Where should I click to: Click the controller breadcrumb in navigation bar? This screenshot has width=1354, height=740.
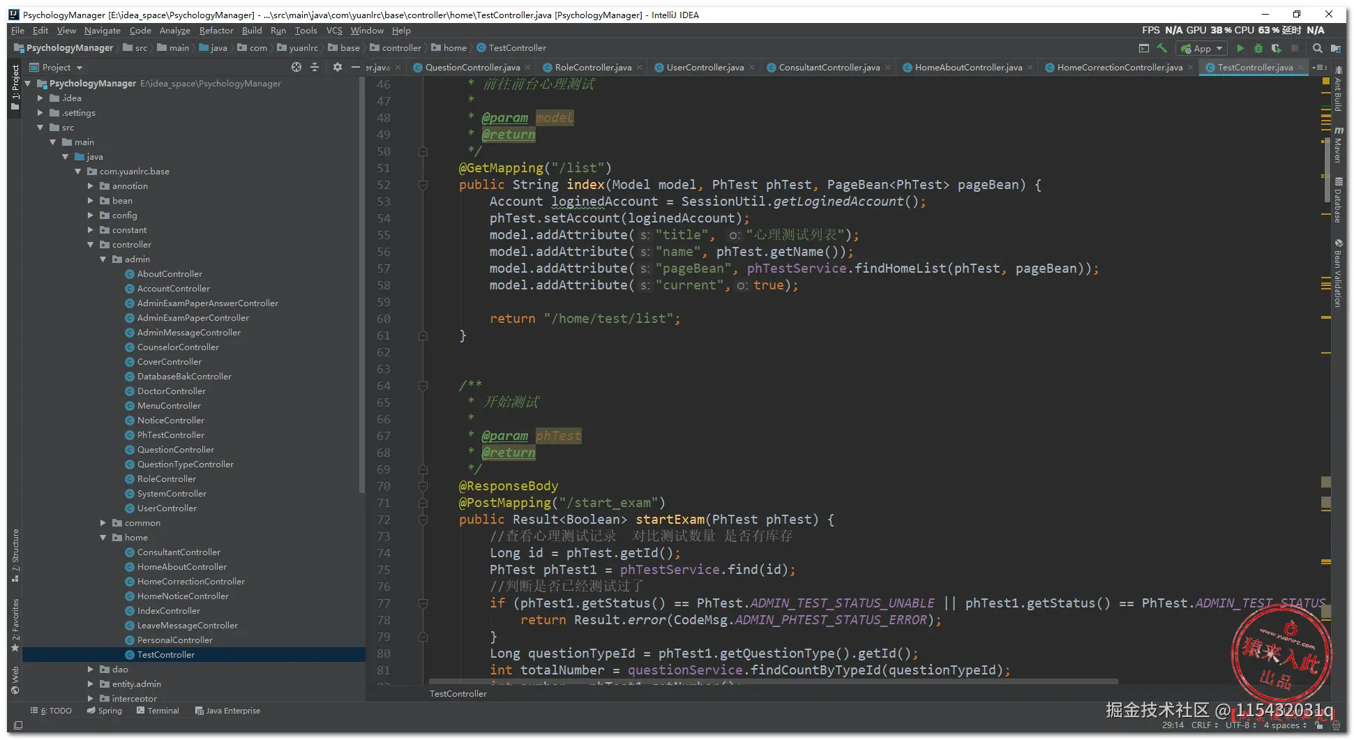[x=401, y=48]
